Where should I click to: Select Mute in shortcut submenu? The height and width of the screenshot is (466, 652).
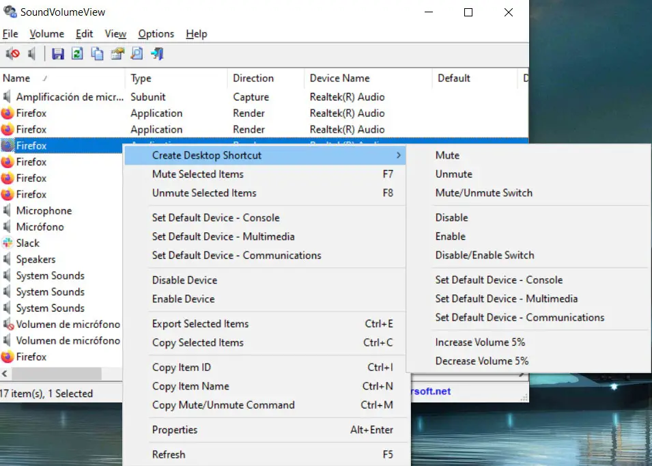528,155
